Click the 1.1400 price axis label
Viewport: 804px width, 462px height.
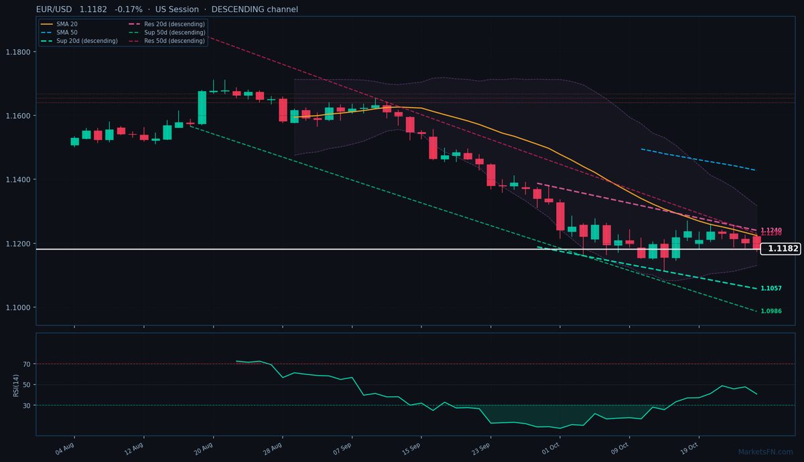[17, 180]
